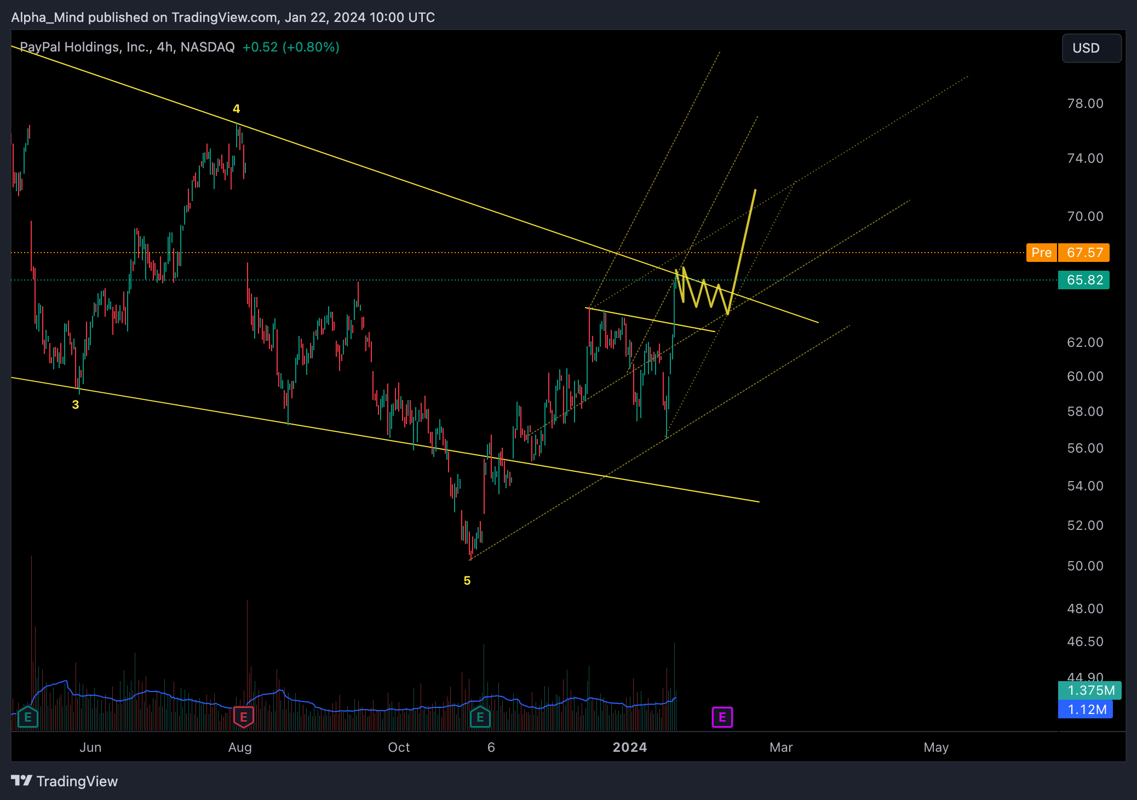Click the 48.00 price axis label
This screenshot has height=800, width=1137.
pyautogui.click(x=1085, y=609)
